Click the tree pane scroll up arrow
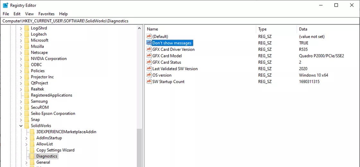This screenshot has width=360, height=167. (x=139, y=28)
